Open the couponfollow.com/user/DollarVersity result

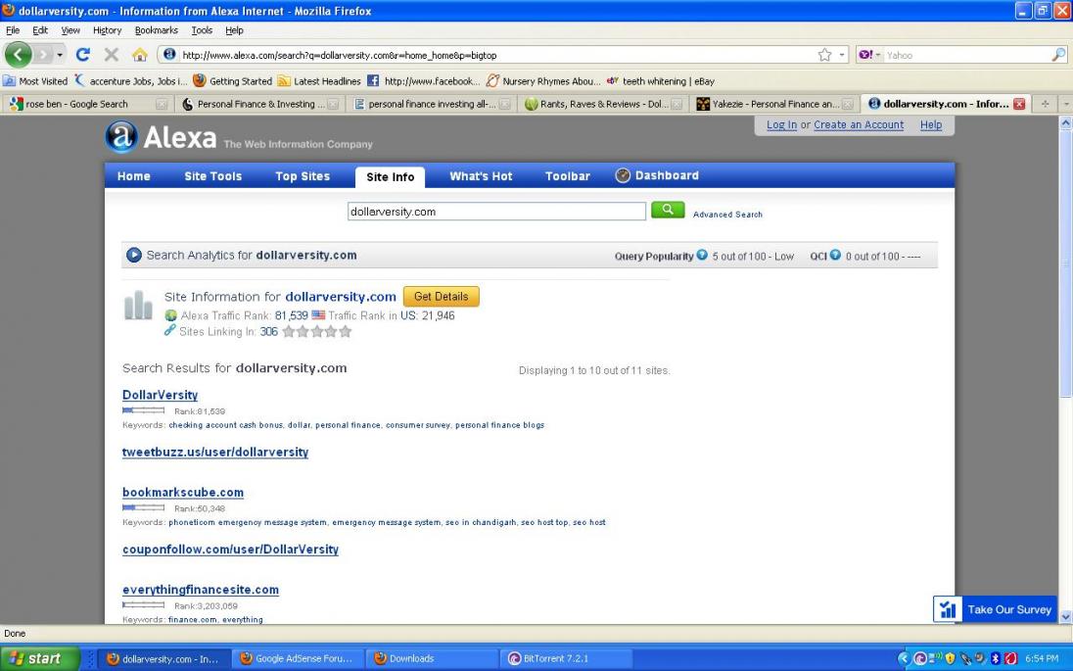(x=231, y=550)
